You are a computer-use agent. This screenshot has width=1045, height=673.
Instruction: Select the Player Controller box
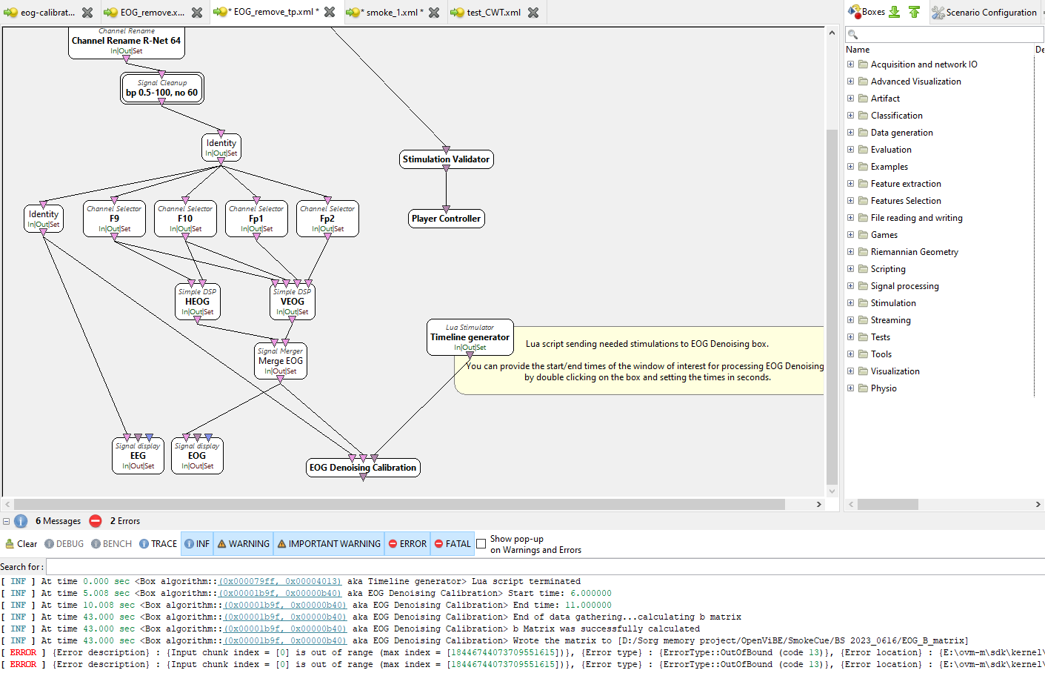click(446, 219)
